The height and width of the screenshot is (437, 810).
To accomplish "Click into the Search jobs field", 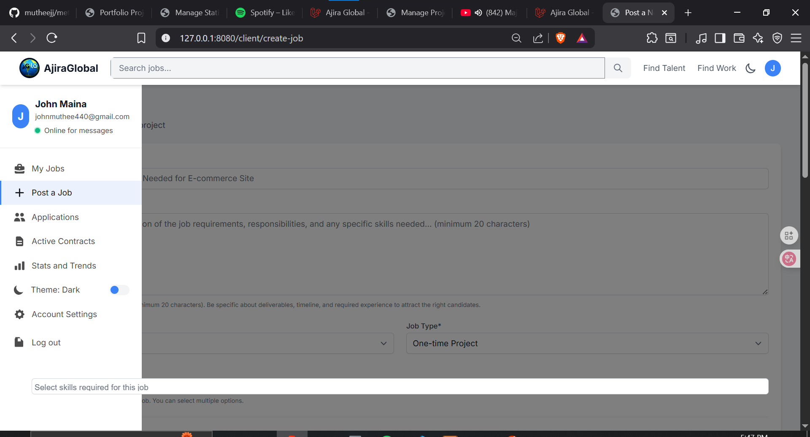I will click(x=357, y=68).
